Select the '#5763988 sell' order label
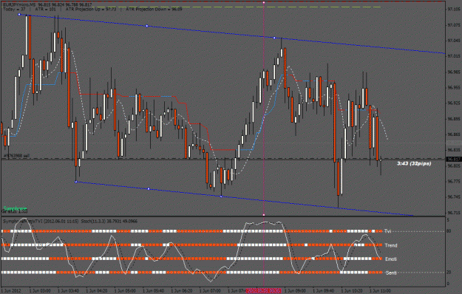462x294 pixels. (16, 156)
